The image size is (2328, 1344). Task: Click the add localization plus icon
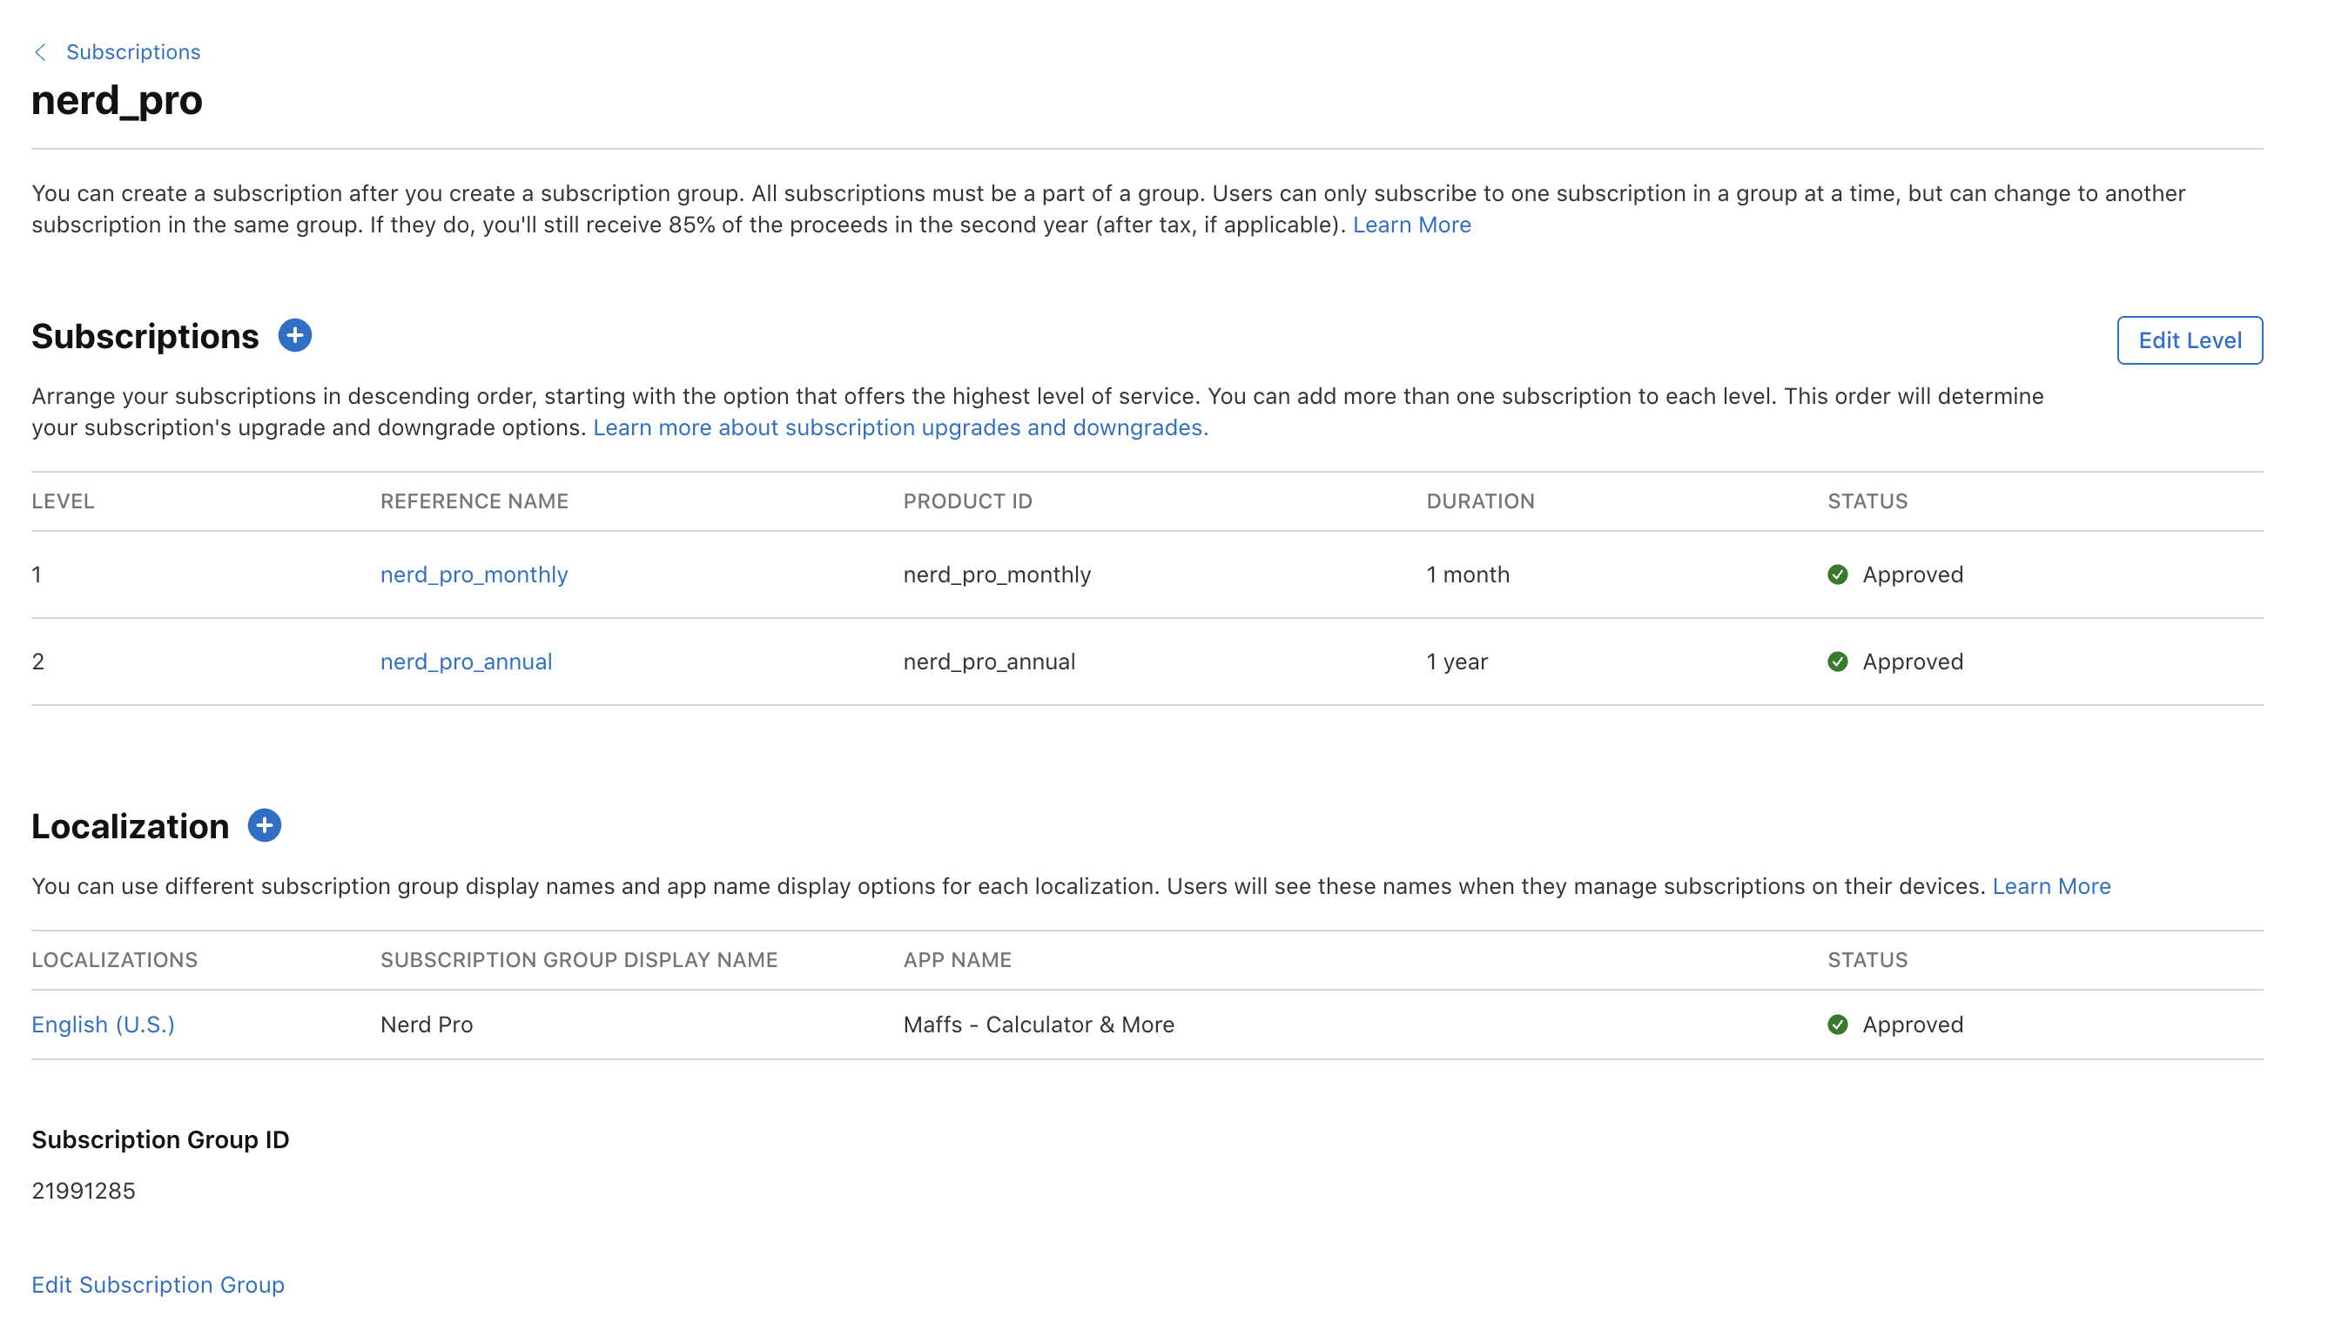pyautogui.click(x=264, y=826)
